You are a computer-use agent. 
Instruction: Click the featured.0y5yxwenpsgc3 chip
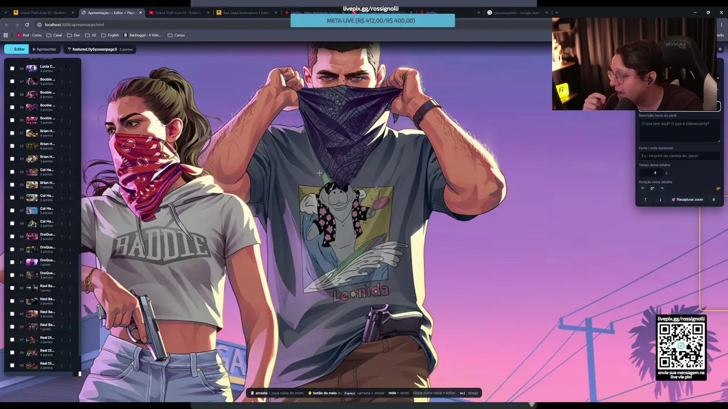100,49
